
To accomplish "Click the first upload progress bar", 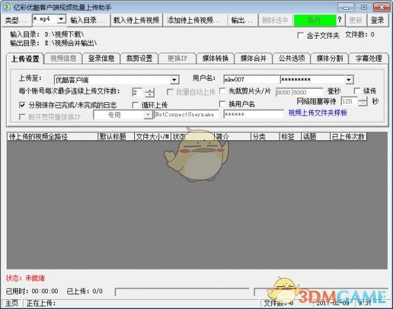I will (182, 292).
